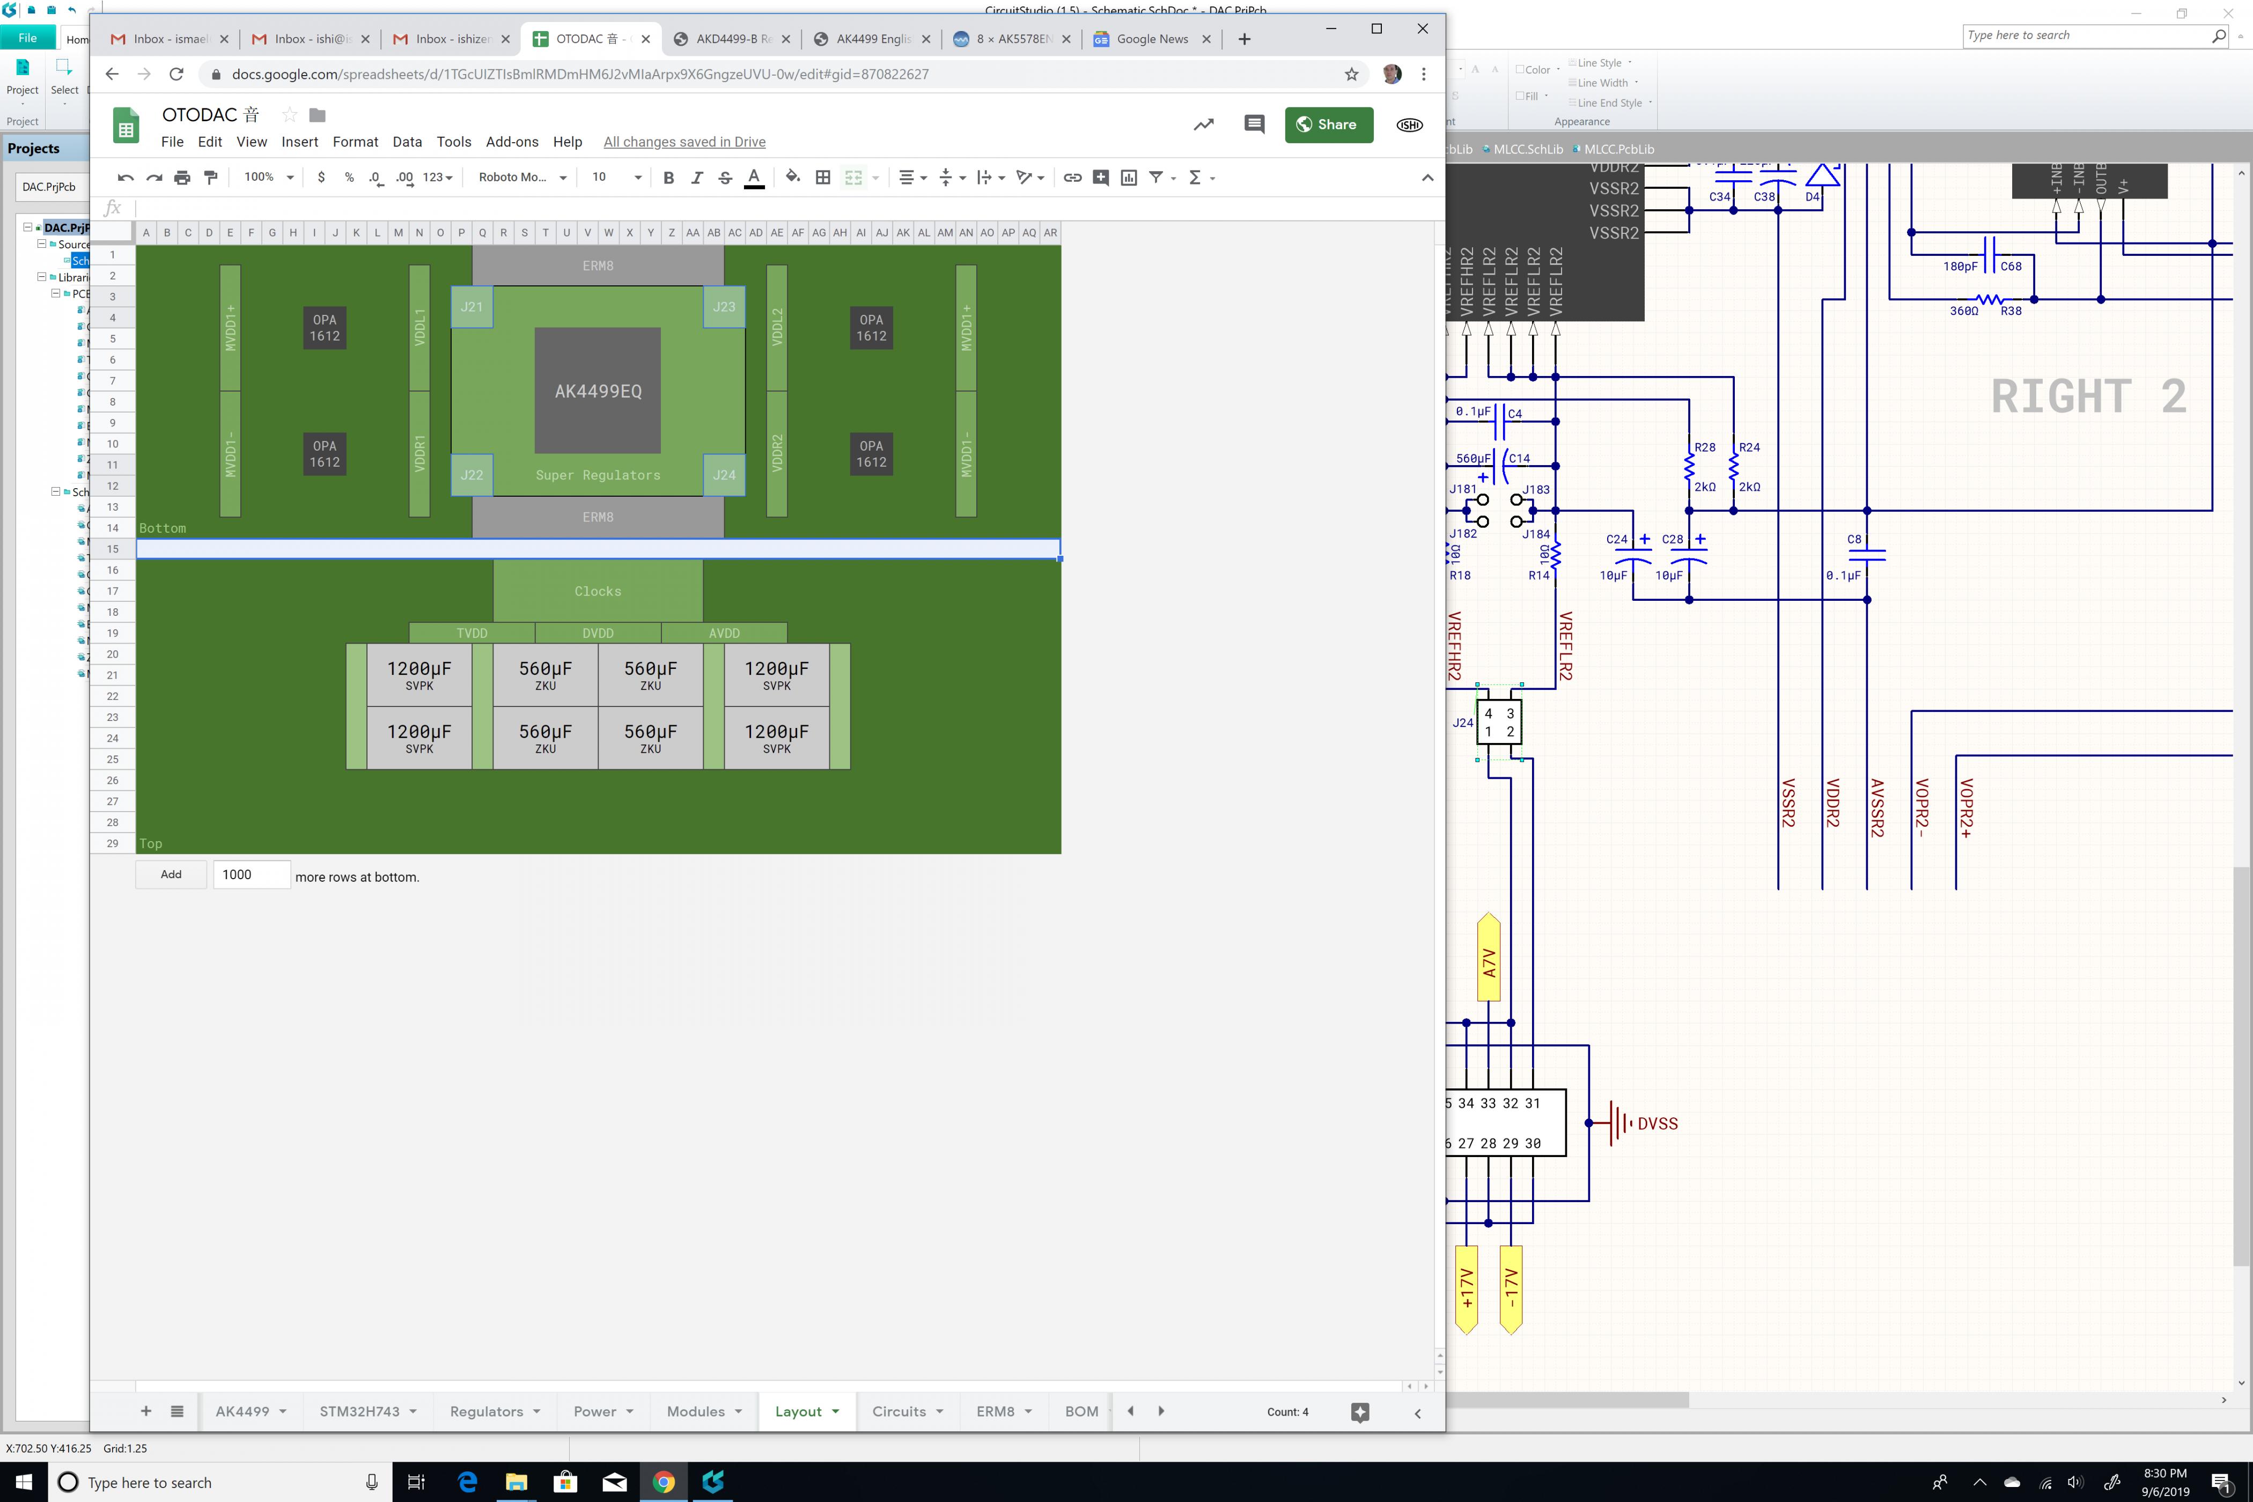Screen dimensions: 2253x1502
Task: Format as currency
Action: [x=321, y=177]
